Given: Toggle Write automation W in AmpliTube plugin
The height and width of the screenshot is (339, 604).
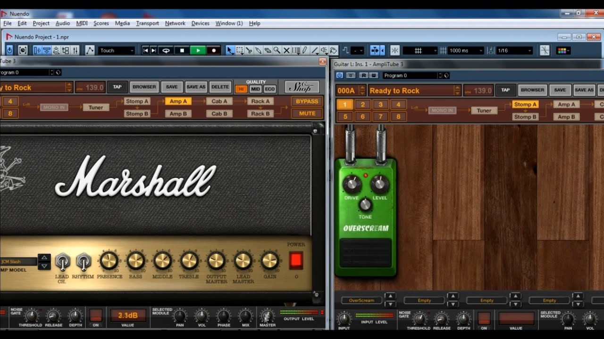Looking at the screenshot, I should point(374,75).
